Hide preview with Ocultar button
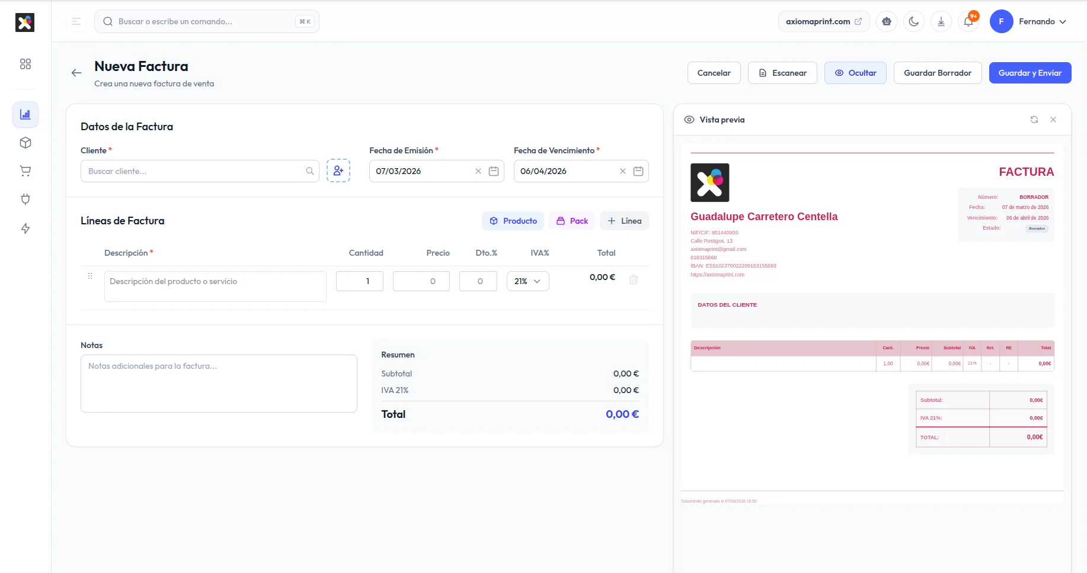The height and width of the screenshot is (573, 1087). click(855, 73)
